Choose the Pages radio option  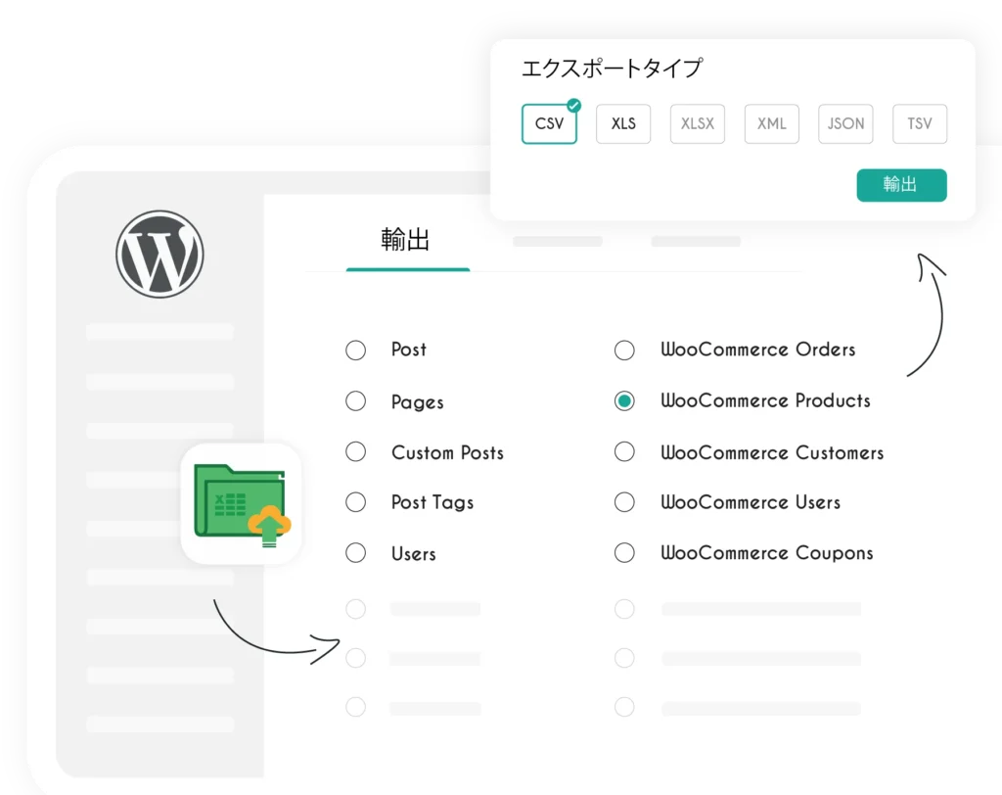coord(356,401)
